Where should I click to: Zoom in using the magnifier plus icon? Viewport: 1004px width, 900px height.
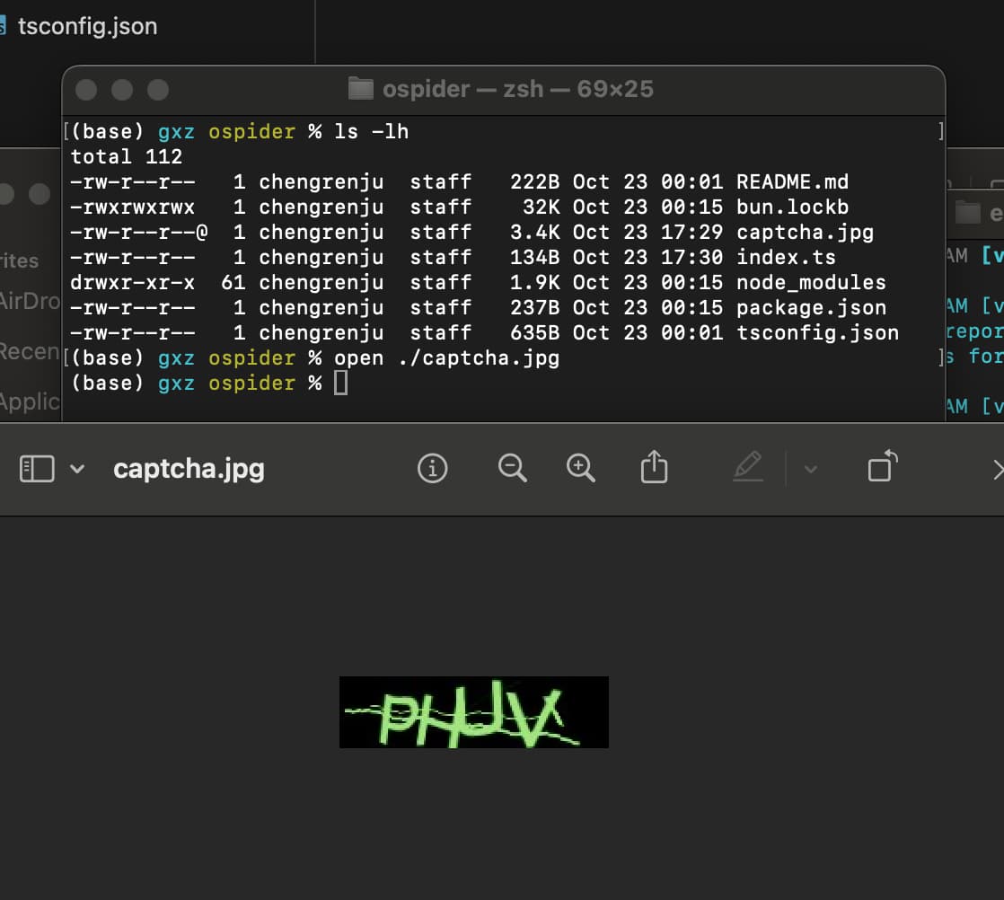click(581, 468)
